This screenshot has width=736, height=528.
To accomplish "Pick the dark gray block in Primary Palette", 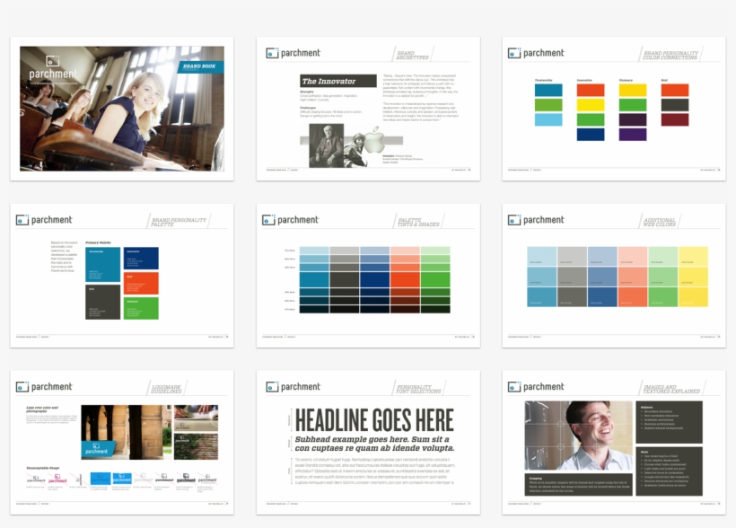I will click(103, 302).
